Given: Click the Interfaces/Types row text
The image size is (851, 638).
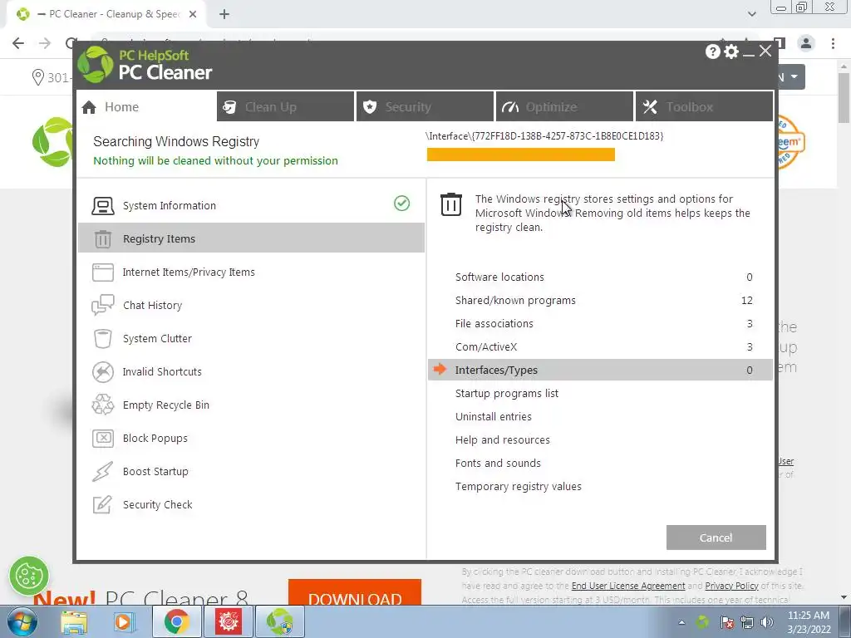Looking at the screenshot, I should coord(496,370).
